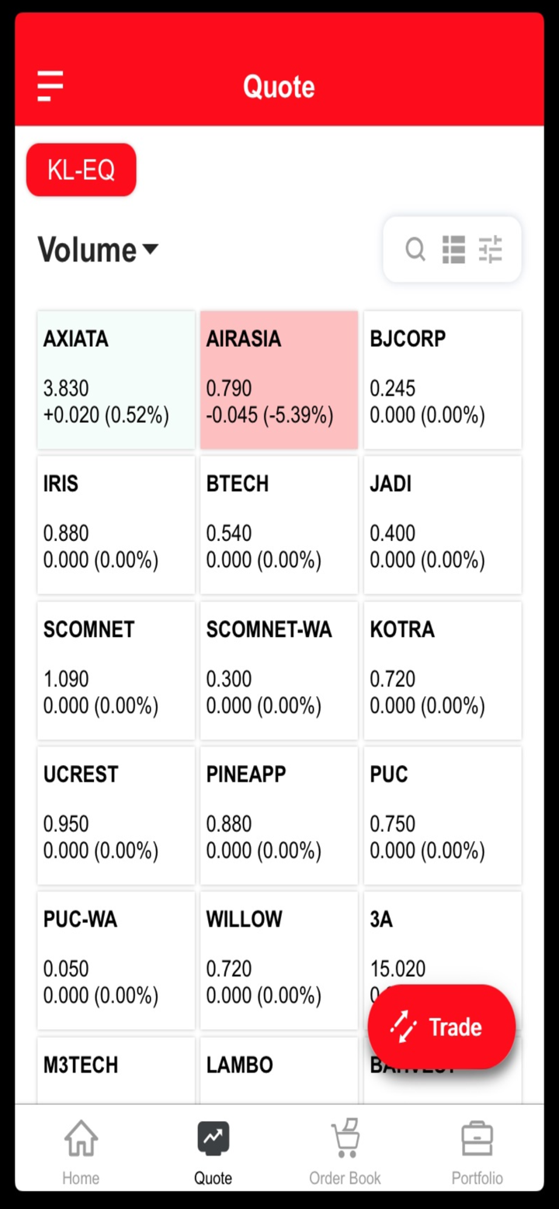Expand the Volume sort dropdown
This screenshot has width=559, height=1209.
[x=98, y=250]
